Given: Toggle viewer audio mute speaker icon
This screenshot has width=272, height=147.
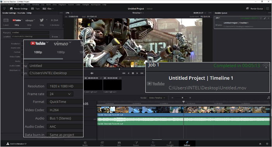Looking at the screenshot, I should [x=92, y=73].
